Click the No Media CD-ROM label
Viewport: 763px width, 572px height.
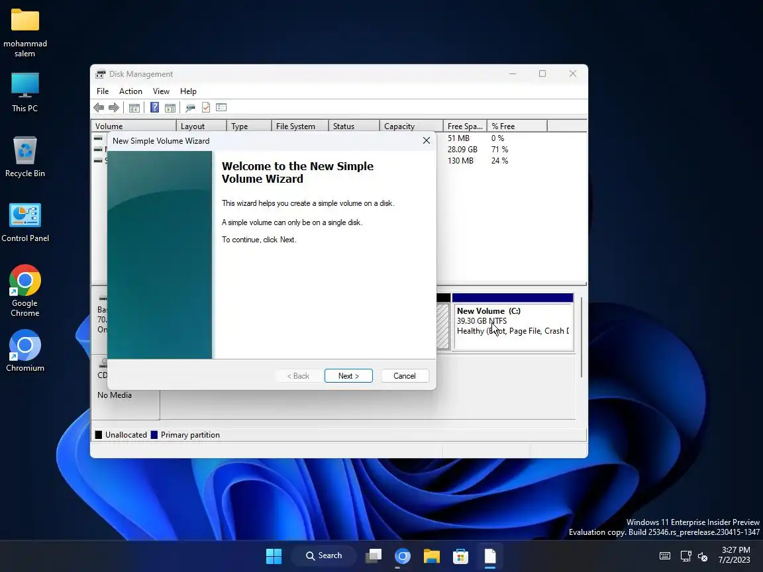click(x=115, y=395)
